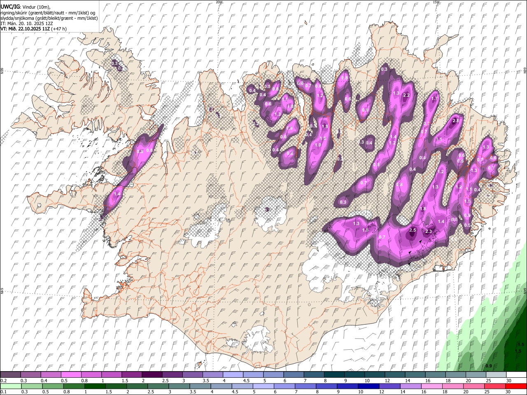Click the '2.5' snowfall value on the map

413,230
